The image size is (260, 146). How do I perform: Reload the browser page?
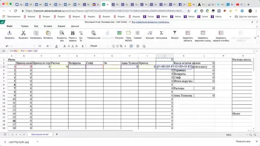pyautogui.click(x=15, y=11)
